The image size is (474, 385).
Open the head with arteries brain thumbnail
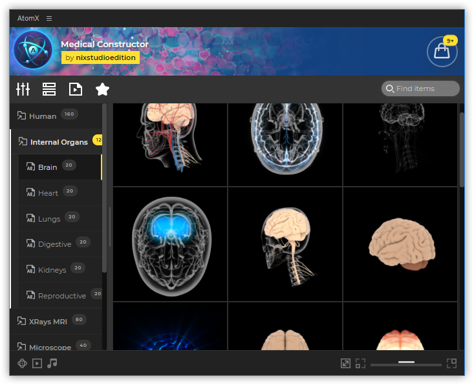pos(170,144)
